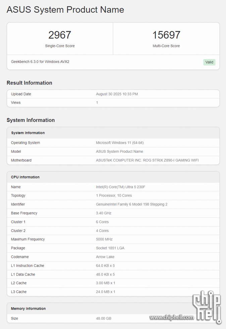Click the Single-Core Score label
Screen dimensions: 226x329
[x=60, y=46]
